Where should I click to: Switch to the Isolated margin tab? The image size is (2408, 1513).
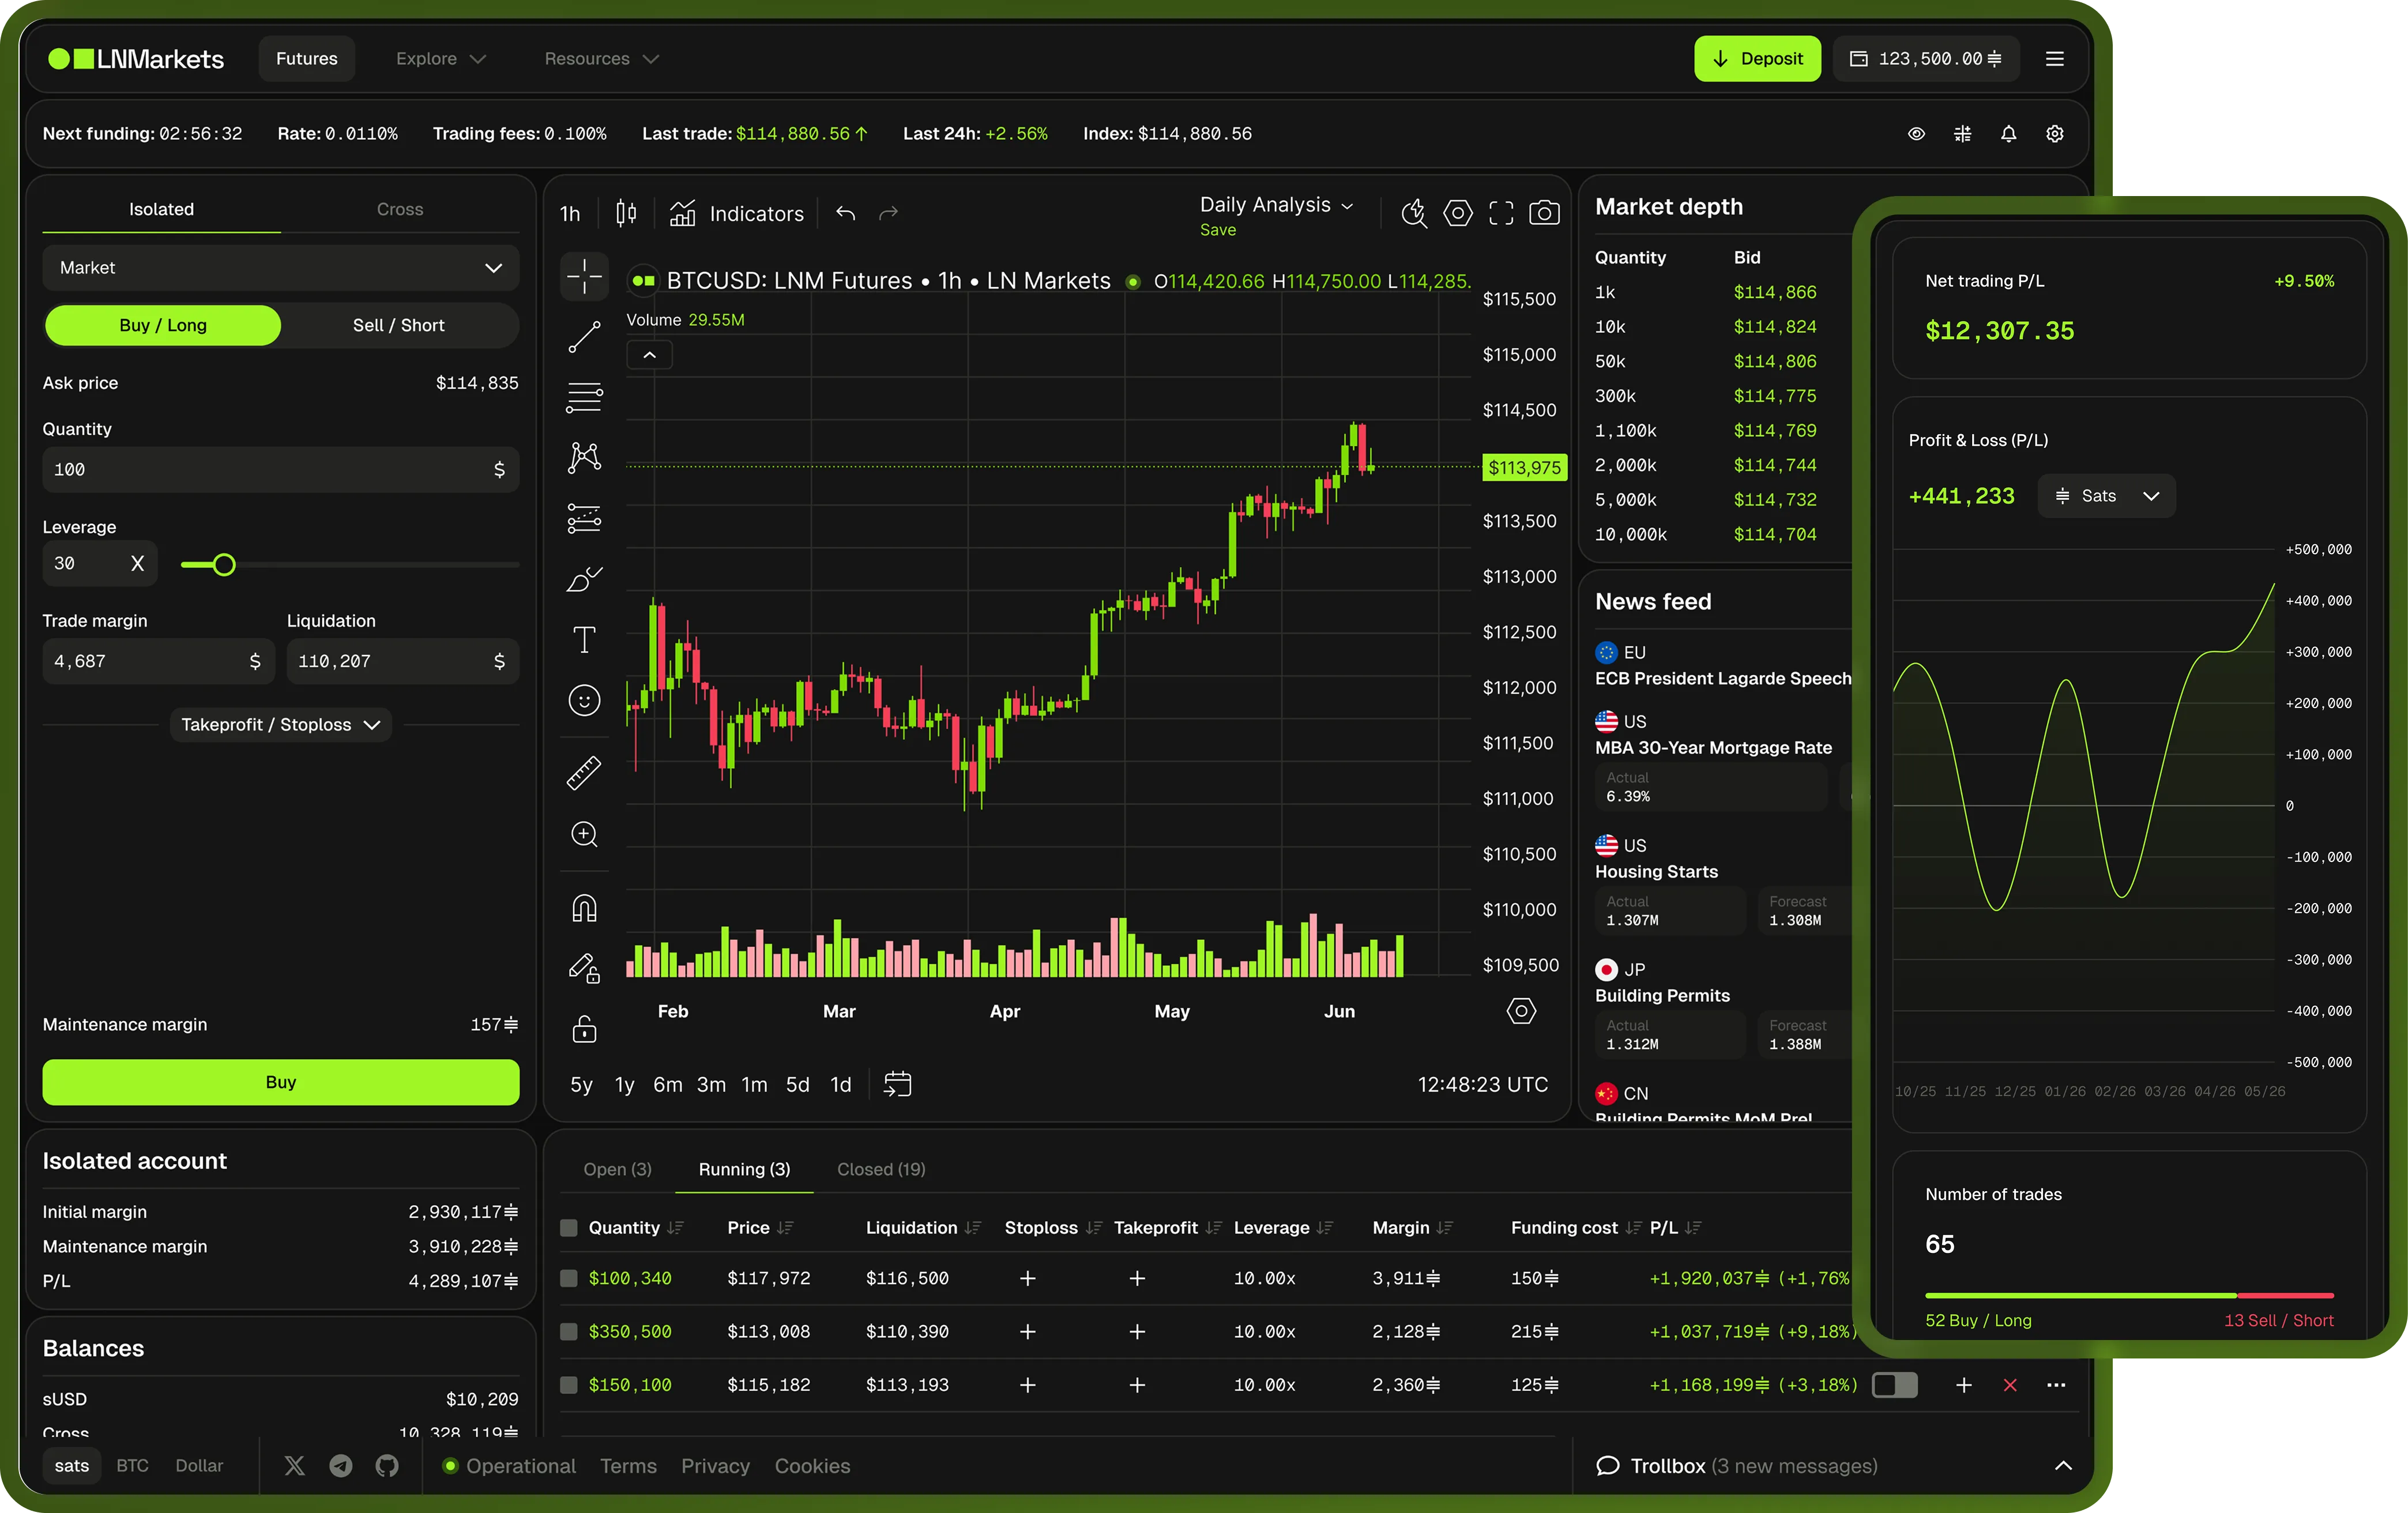tap(161, 209)
